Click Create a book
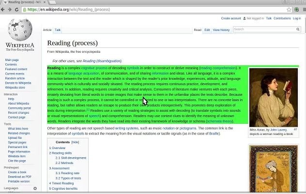 click(17, 172)
